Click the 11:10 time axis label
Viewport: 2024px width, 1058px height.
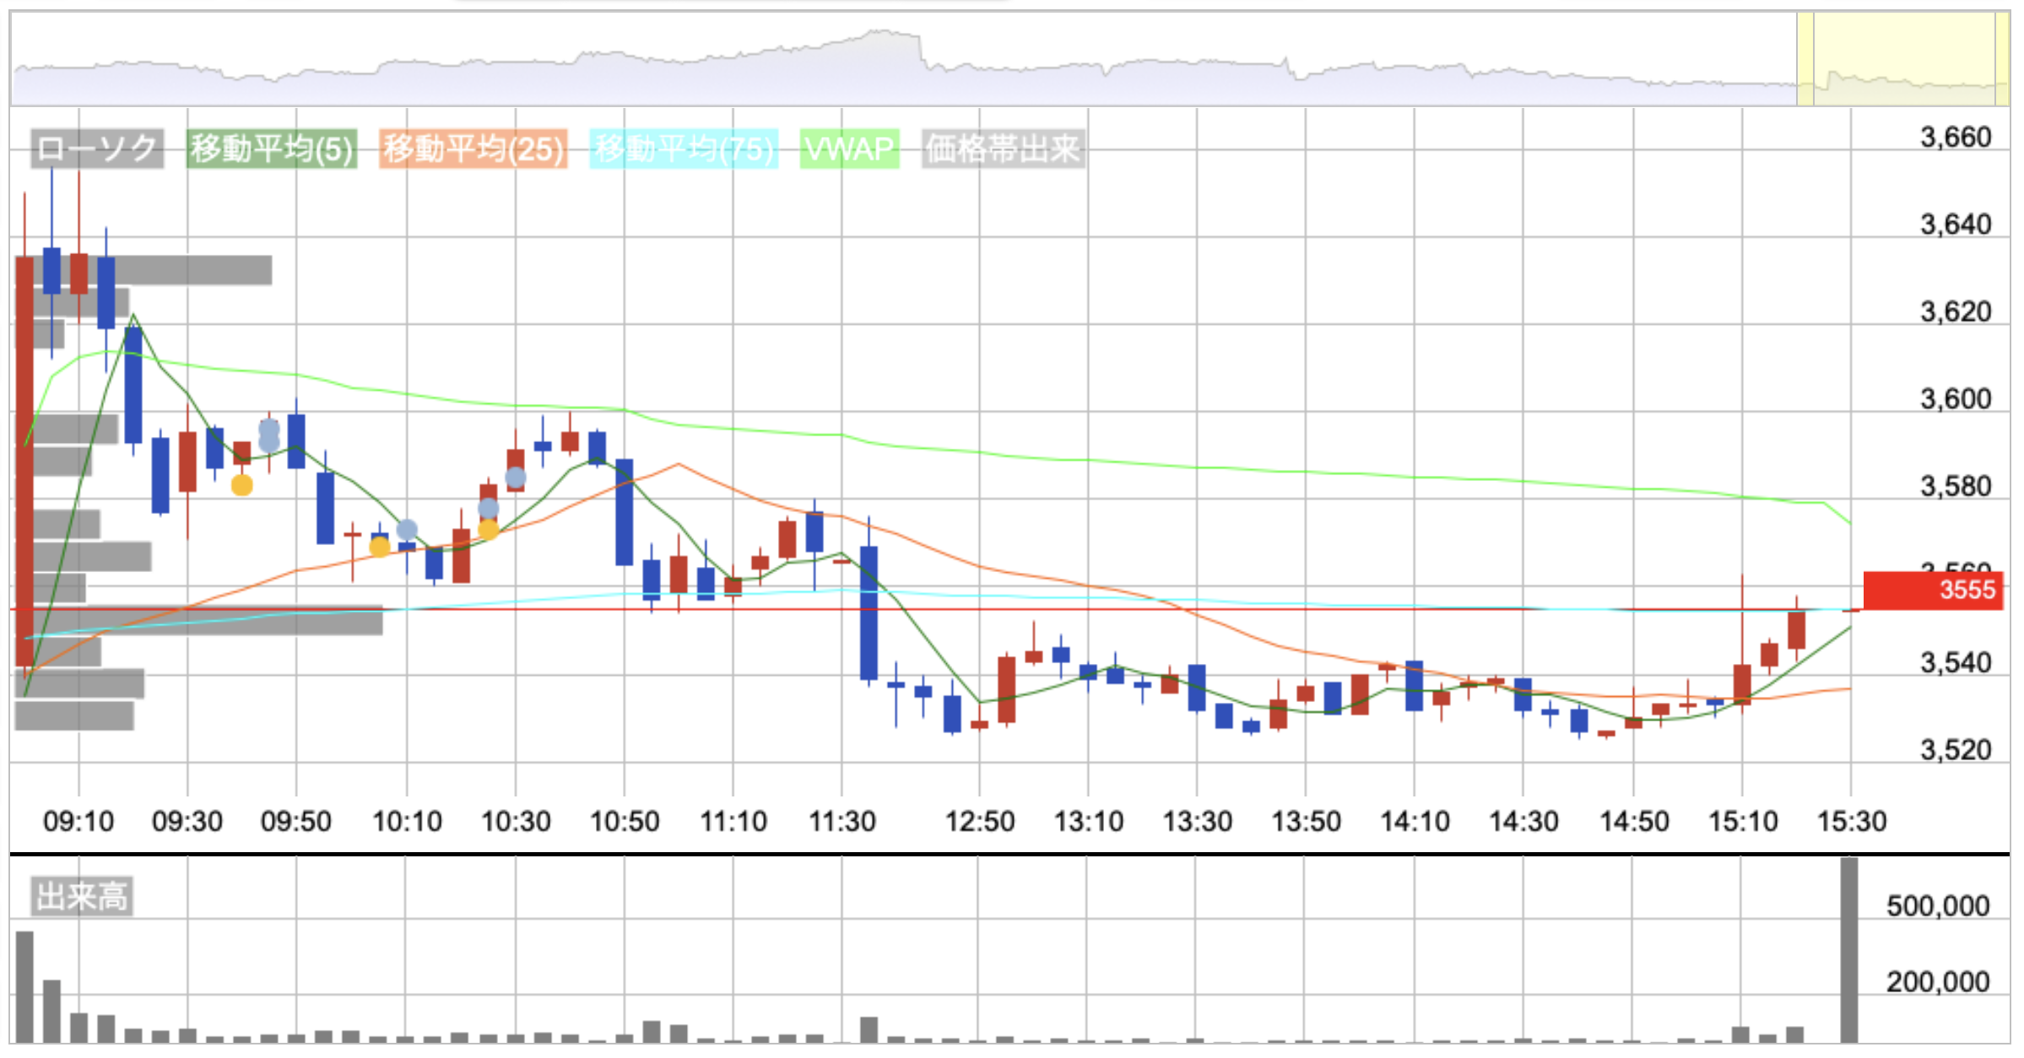click(x=733, y=821)
